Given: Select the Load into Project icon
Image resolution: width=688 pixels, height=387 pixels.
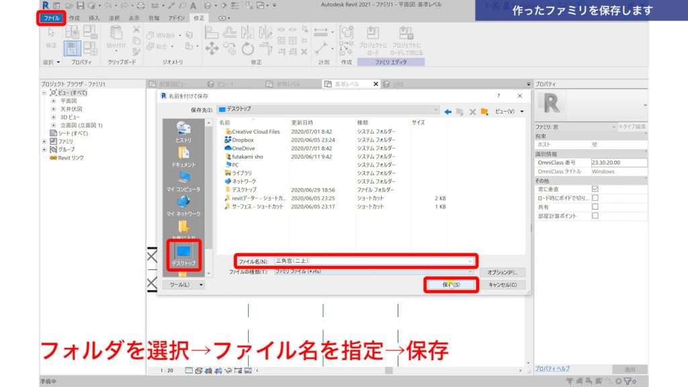Looking at the screenshot, I should (373, 34).
